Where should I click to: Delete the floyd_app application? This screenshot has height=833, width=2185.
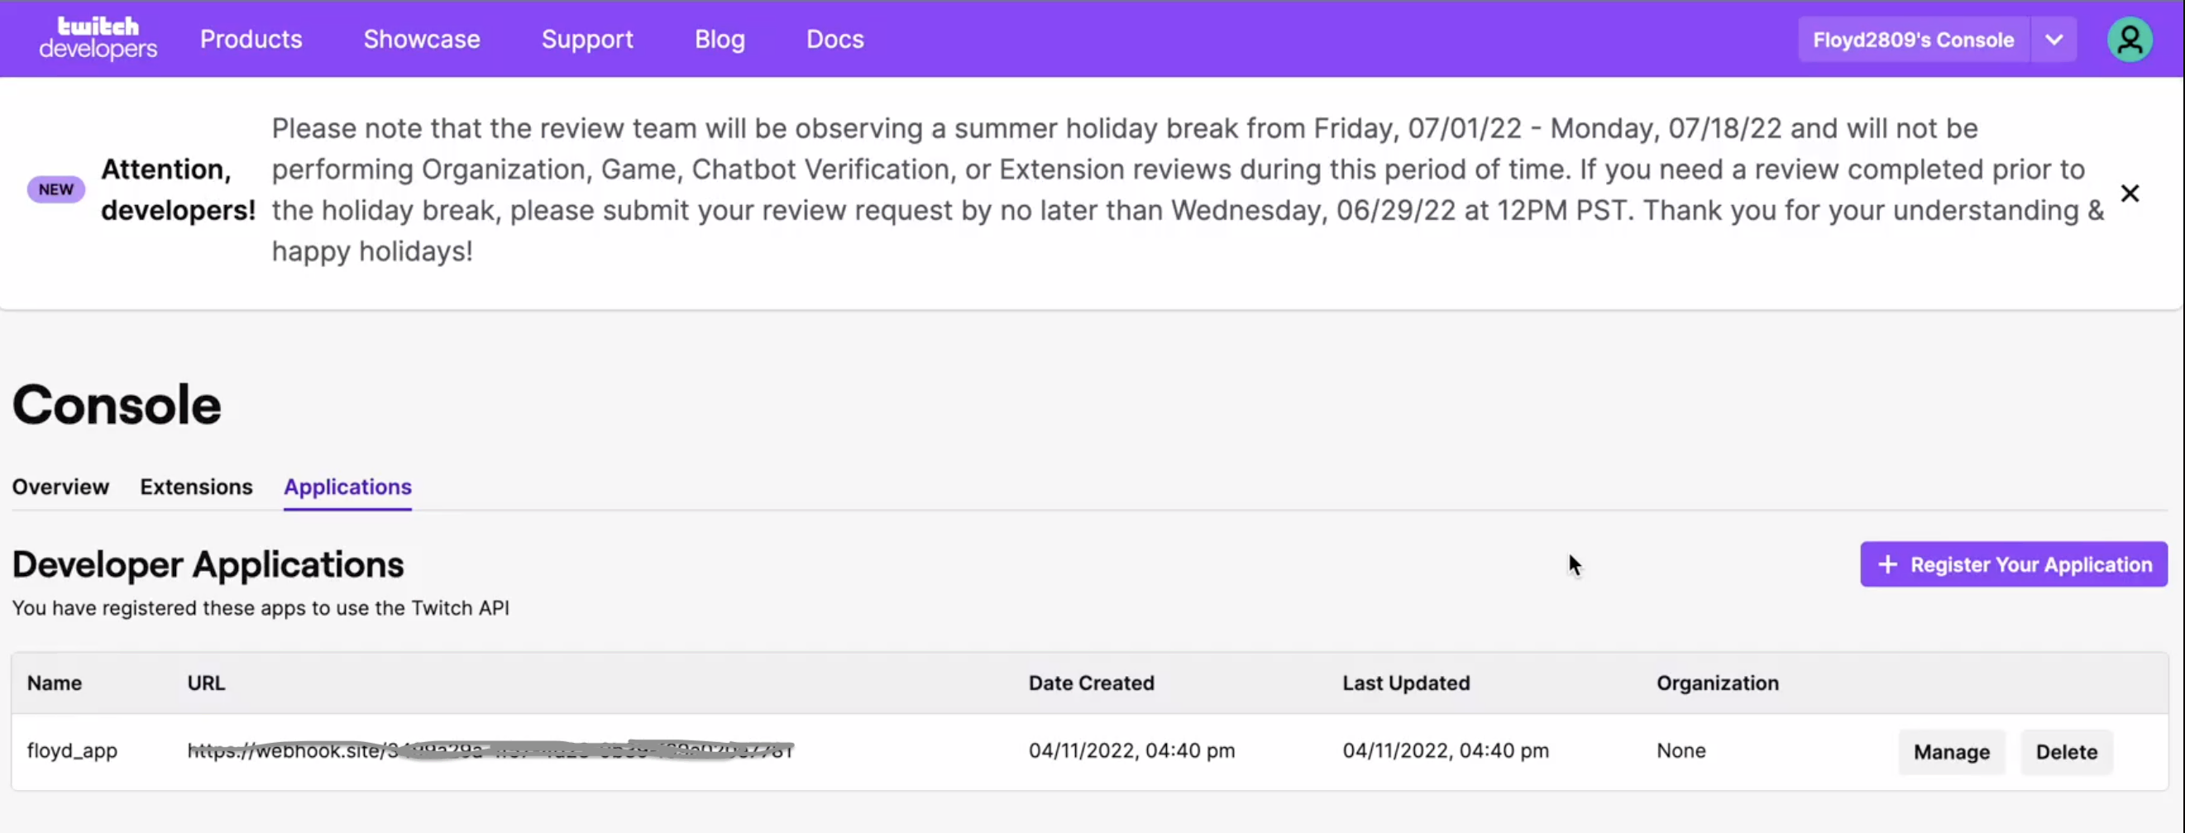[x=2066, y=752]
